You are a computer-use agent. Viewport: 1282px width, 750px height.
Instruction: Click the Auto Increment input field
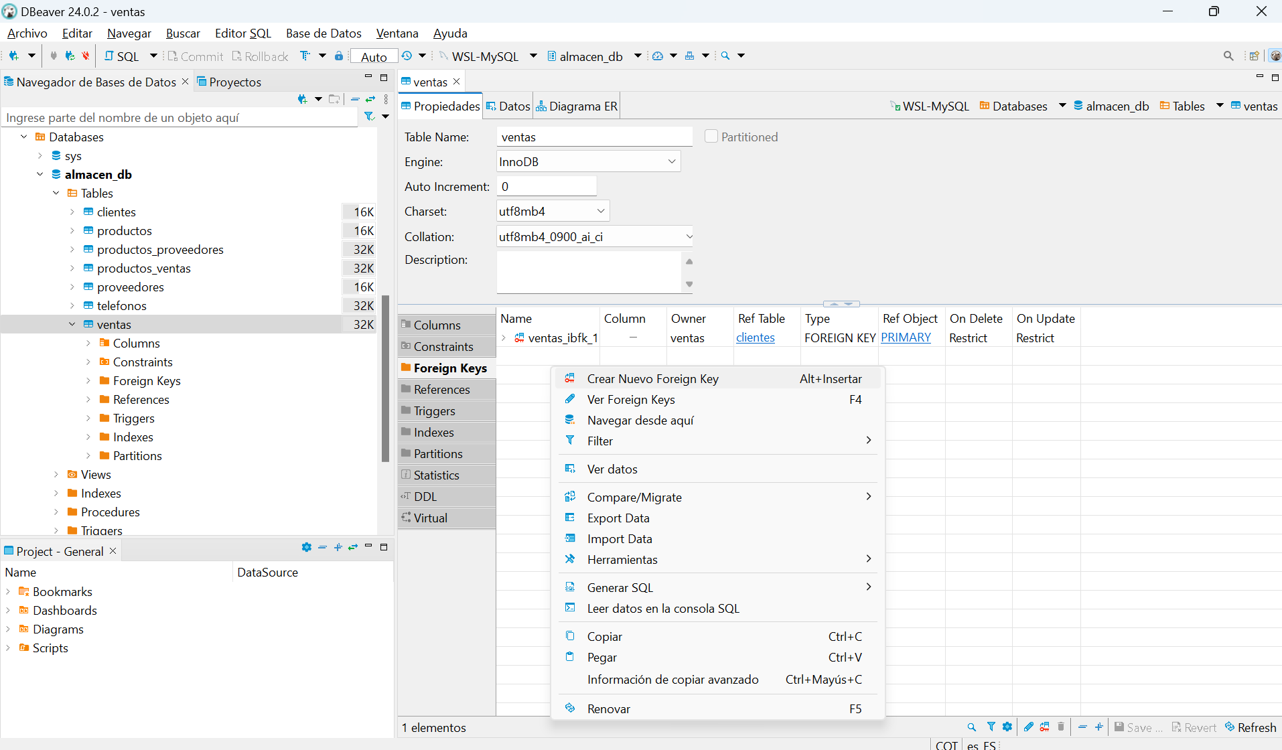(547, 186)
